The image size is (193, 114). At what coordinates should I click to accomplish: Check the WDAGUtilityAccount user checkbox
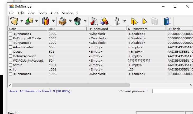point(11,61)
